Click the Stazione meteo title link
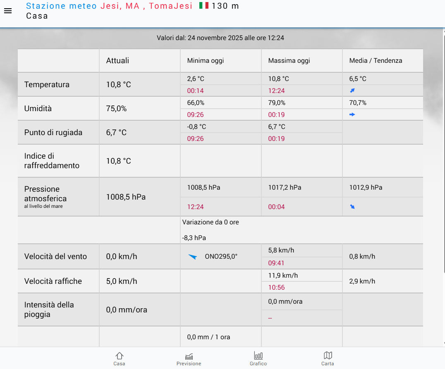 click(x=61, y=6)
